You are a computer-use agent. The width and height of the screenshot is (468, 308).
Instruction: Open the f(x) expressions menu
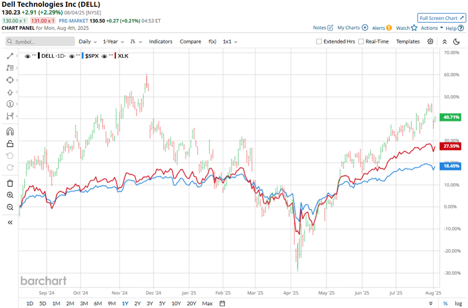[212, 42]
